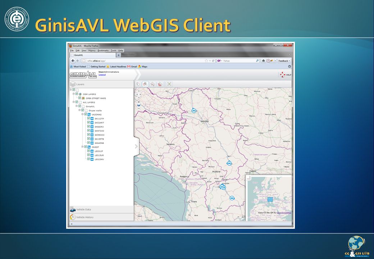Uncheck the OSM LAYERS checkbox
This screenshot has width=374, height=259.
click(77, 94)
